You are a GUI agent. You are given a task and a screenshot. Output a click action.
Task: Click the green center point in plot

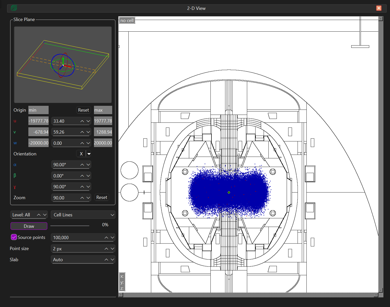click(229, 193)
